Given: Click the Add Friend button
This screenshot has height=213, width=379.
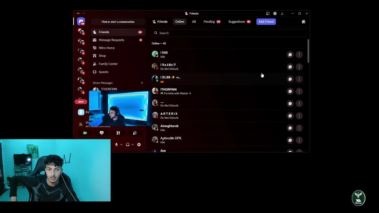Looking at the screenshot, I should [x=266, y=22].
